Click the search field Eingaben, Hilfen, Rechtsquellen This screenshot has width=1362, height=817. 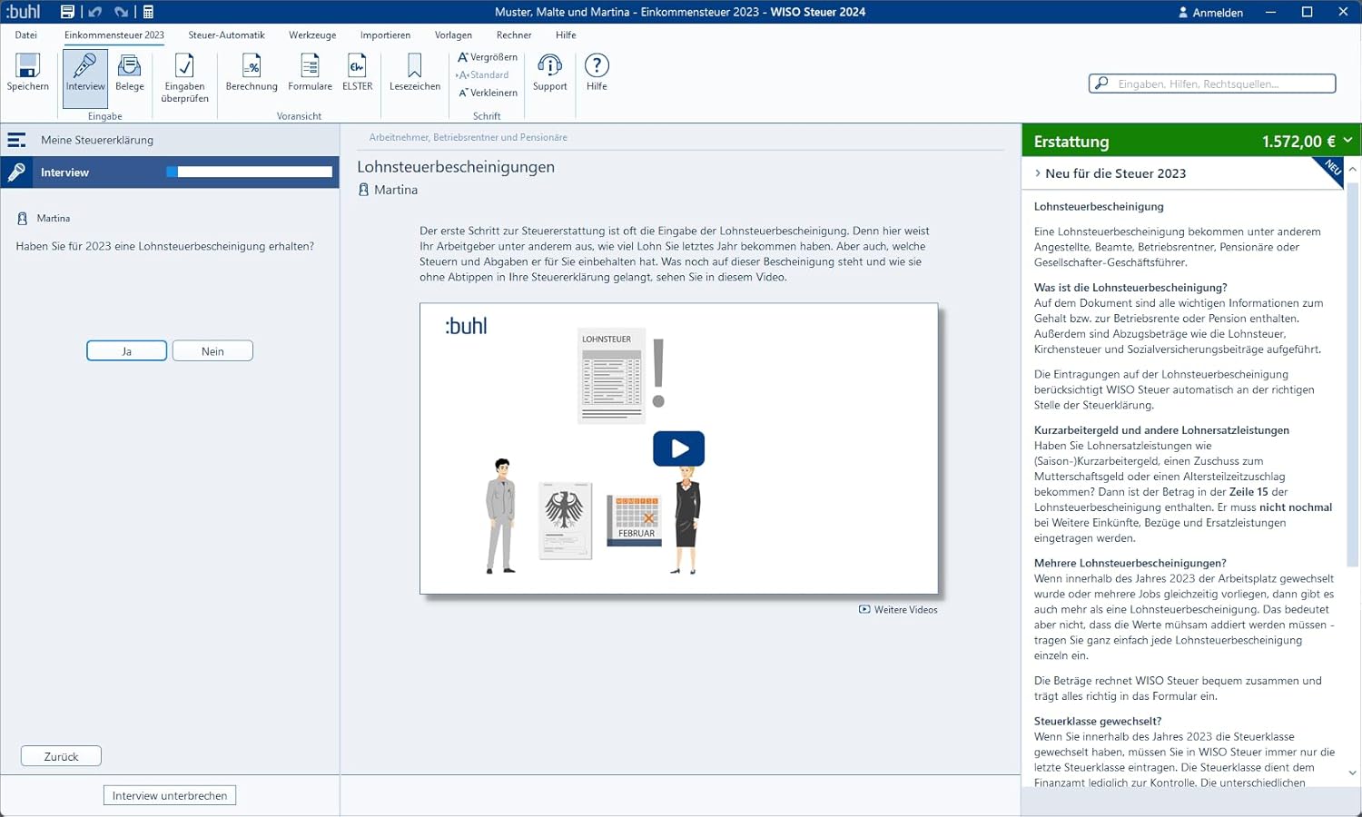tap(1212, 84)
